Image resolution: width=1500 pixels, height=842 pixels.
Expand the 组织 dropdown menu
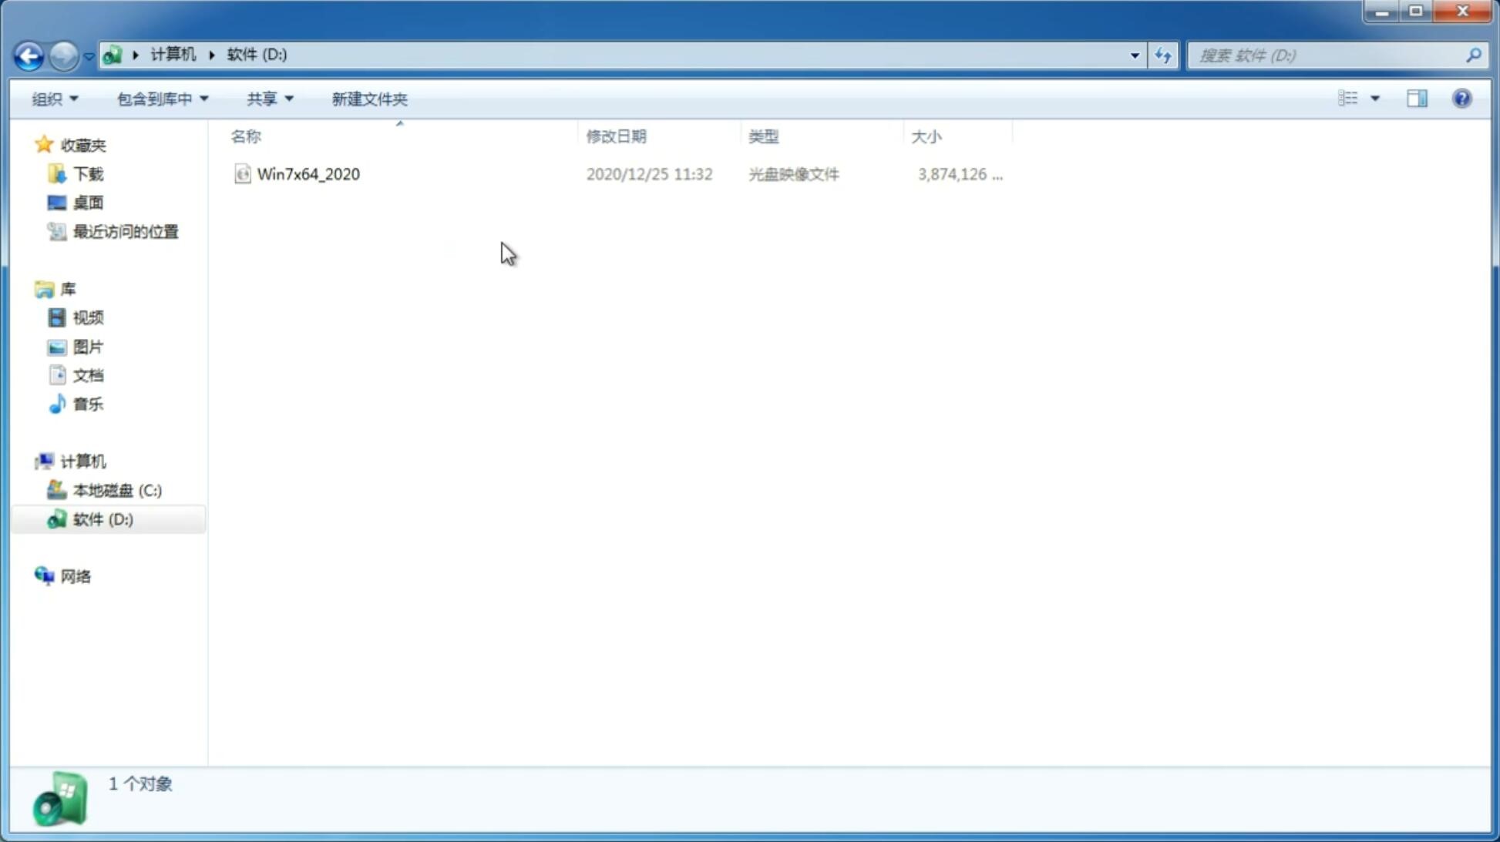click(54, 98)
